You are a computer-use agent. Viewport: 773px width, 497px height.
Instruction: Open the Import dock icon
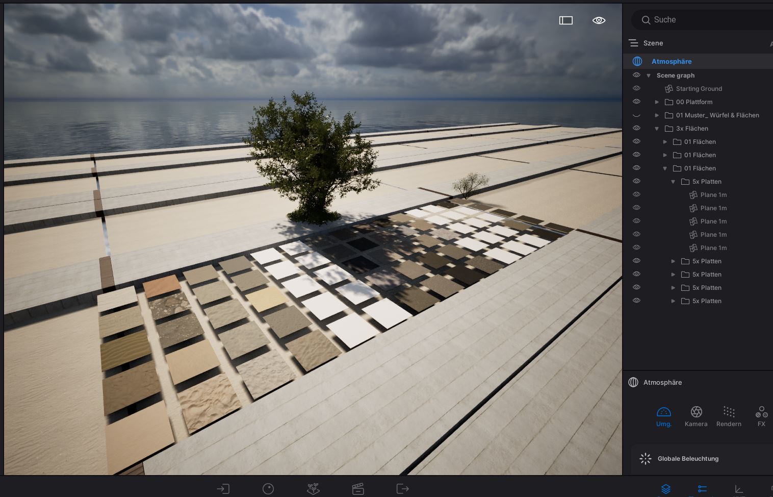[x=223, y=489]
